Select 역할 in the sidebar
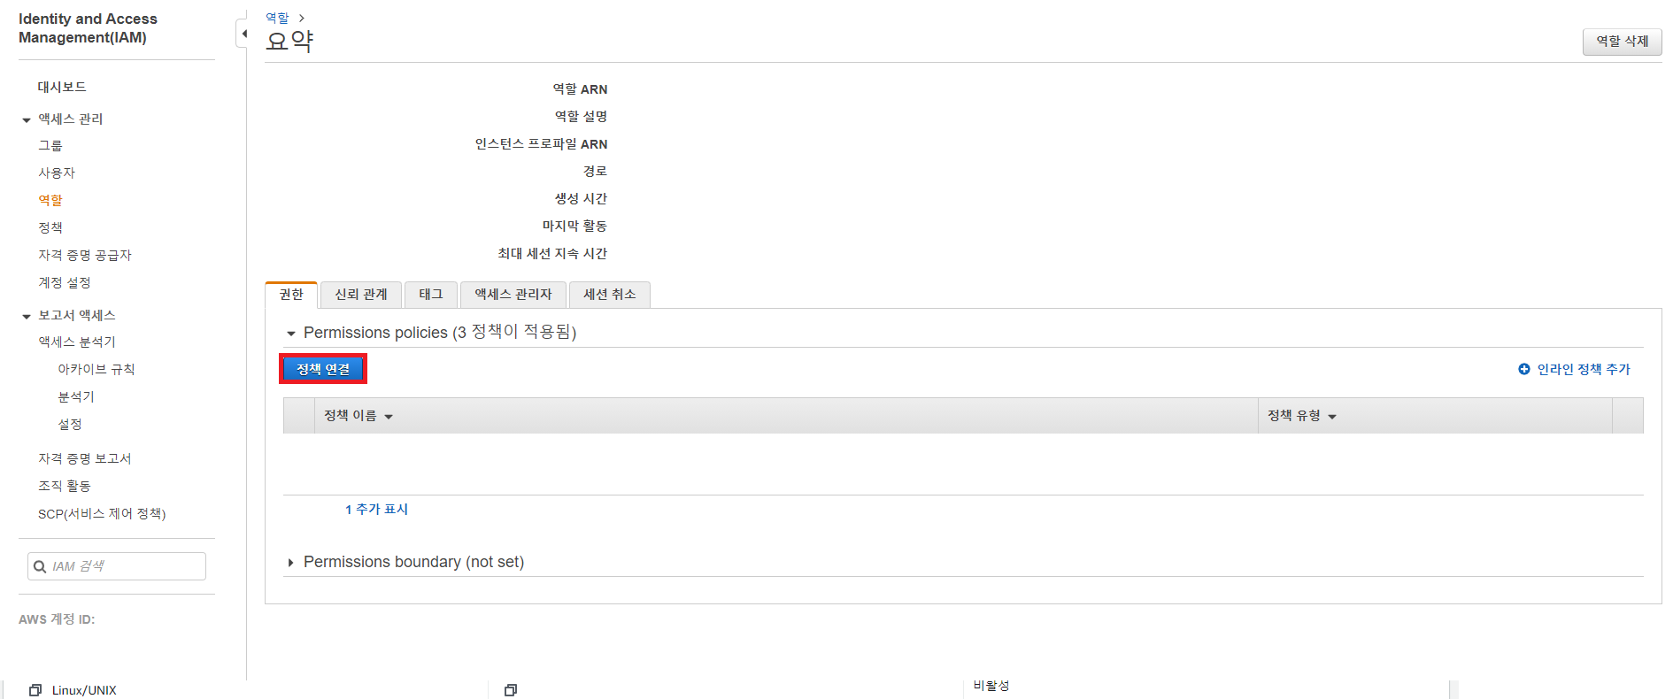This screenshot has height=699, width=1673. point(50,200)
